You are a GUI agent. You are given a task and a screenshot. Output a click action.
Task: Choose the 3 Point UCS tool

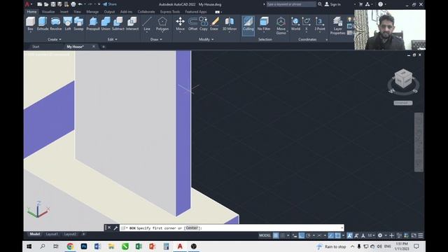click(x=320, y=24)
